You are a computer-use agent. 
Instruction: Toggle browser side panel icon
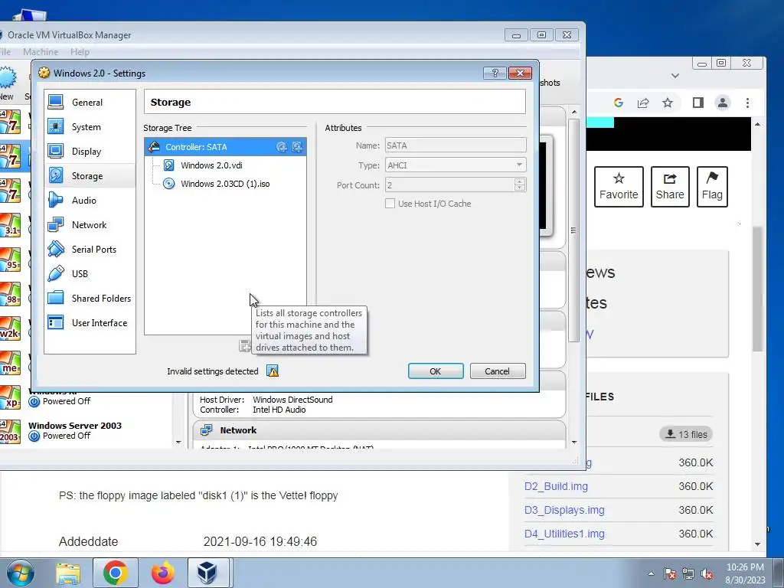point(698,103)
